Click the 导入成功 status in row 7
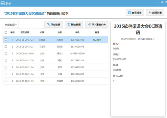This screenshot has width=167, height=118. point(97,40)
